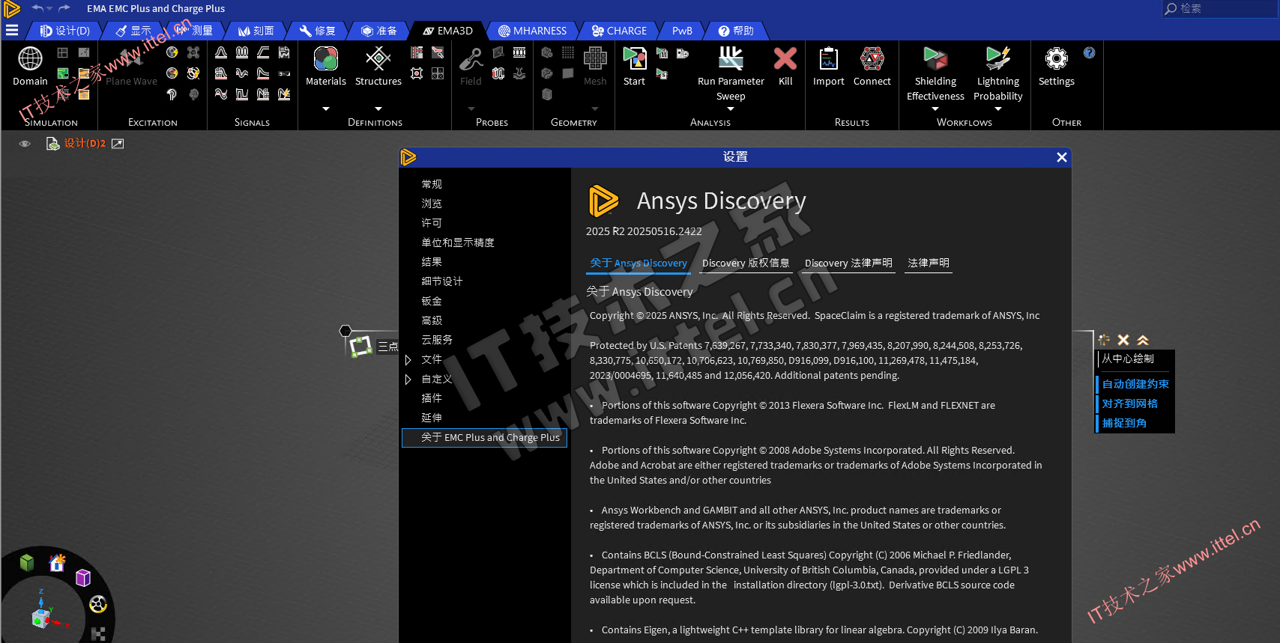Run the Lightning Probability workflow

[997, 59]
